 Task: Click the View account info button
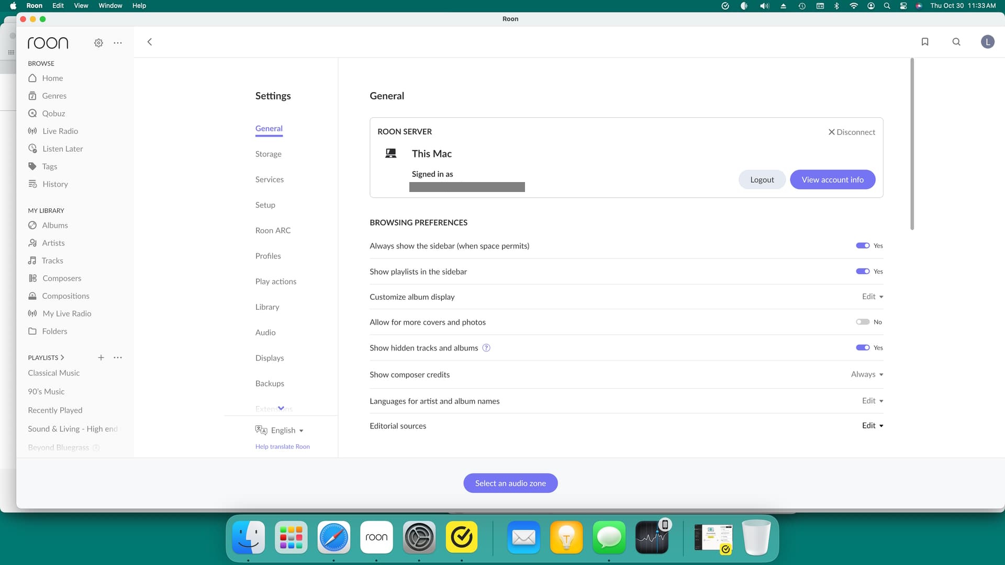pos(832,180)
